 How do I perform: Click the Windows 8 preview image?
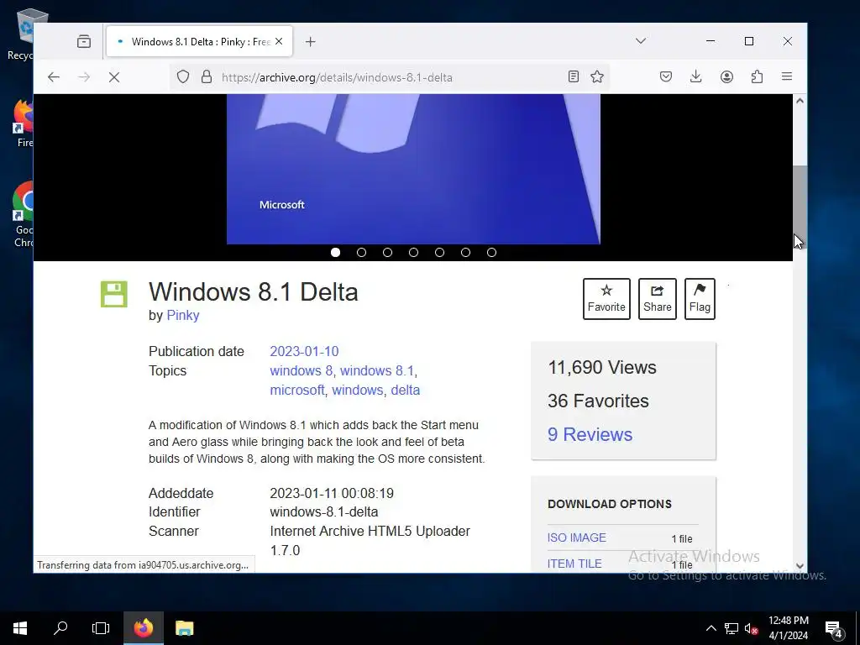[x=413, y=169]
